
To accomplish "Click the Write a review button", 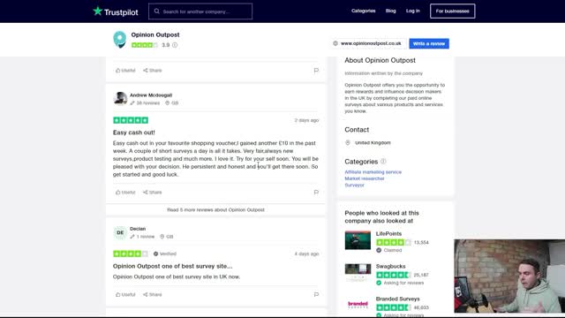I will 429,43.
